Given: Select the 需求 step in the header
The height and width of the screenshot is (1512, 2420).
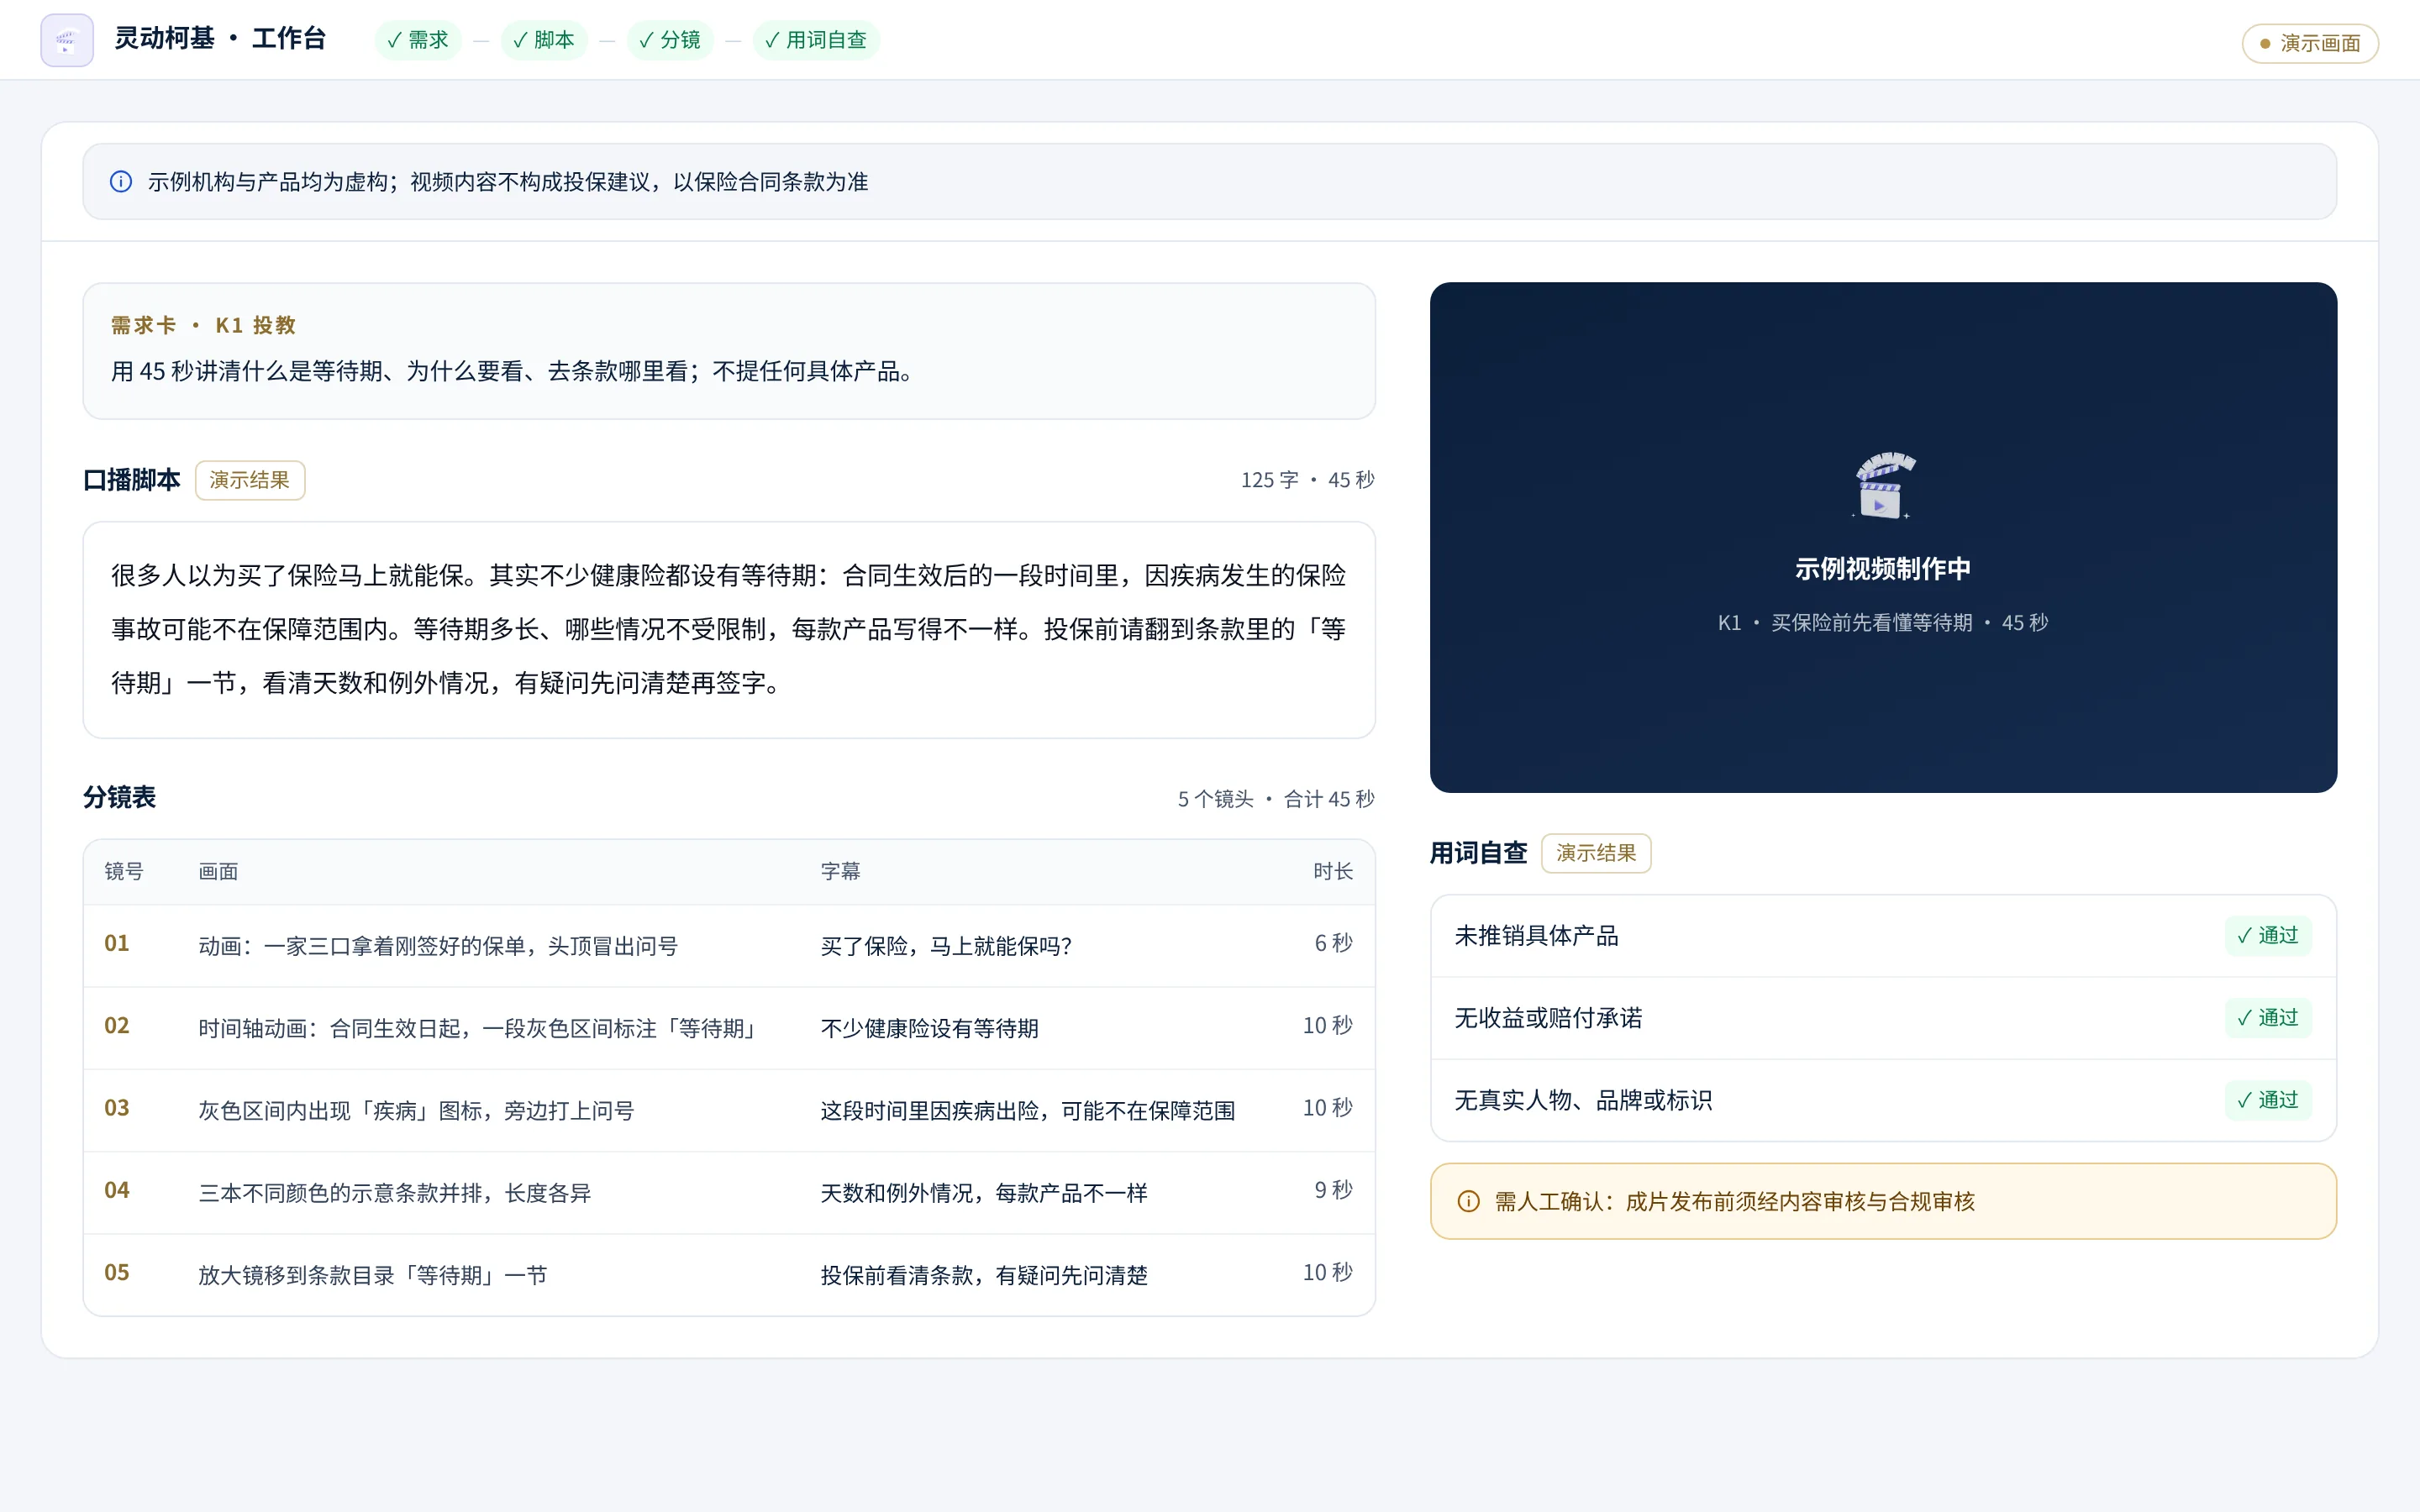Looking at the screenshot, I should click(x=418, y=40).
